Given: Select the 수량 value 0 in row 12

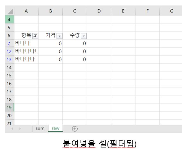Looking at the screenshot, I should tap(75, 51).
